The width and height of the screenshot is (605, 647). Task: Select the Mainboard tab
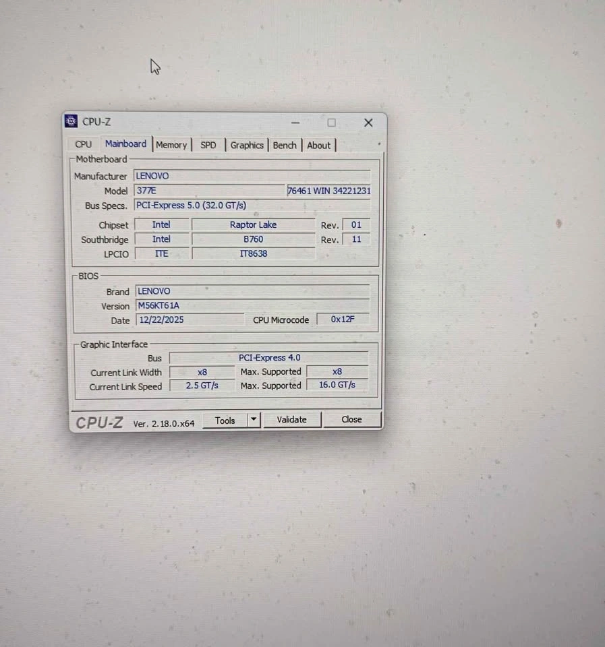click(126, 144)
